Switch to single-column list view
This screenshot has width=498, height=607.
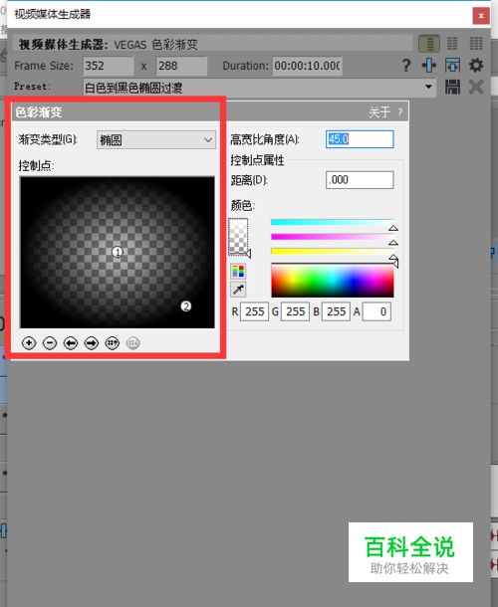pyautogui.click(x=429, y=44)
